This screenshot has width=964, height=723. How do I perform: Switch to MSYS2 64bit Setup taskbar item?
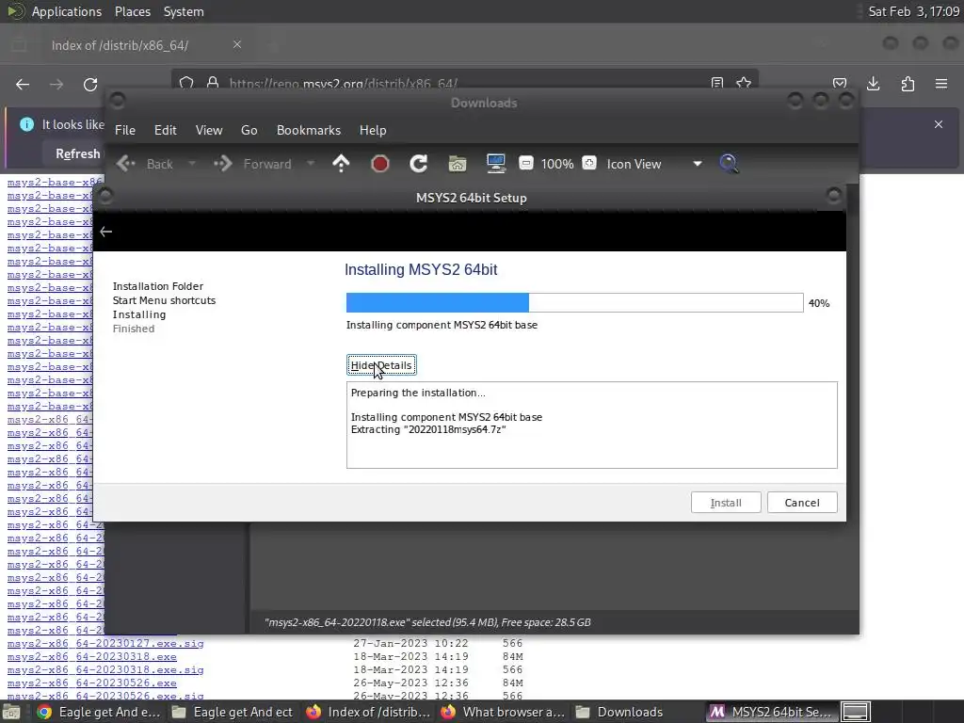[771, 712]
